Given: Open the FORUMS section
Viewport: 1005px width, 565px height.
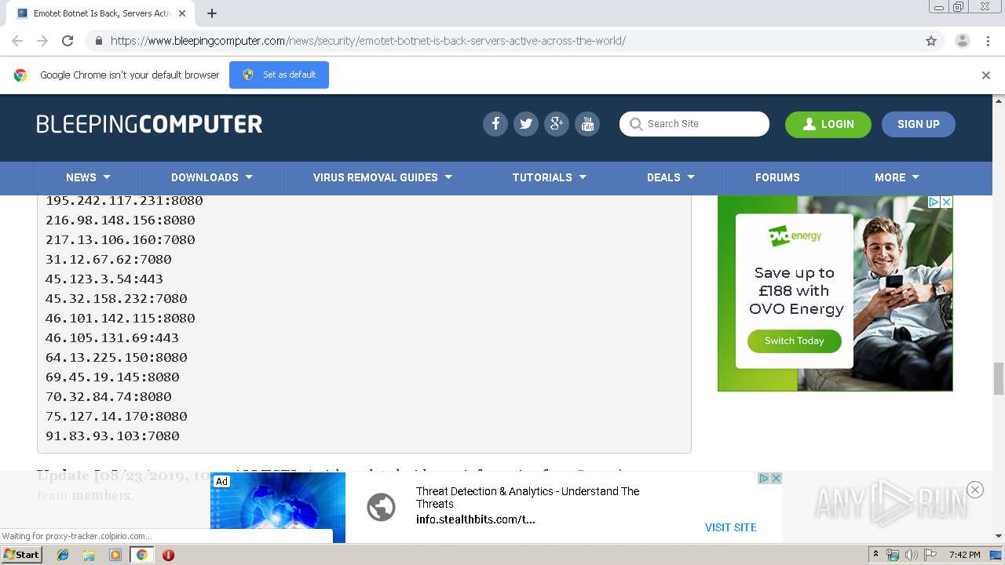Looking at the screenshot, I should point(777,177).
